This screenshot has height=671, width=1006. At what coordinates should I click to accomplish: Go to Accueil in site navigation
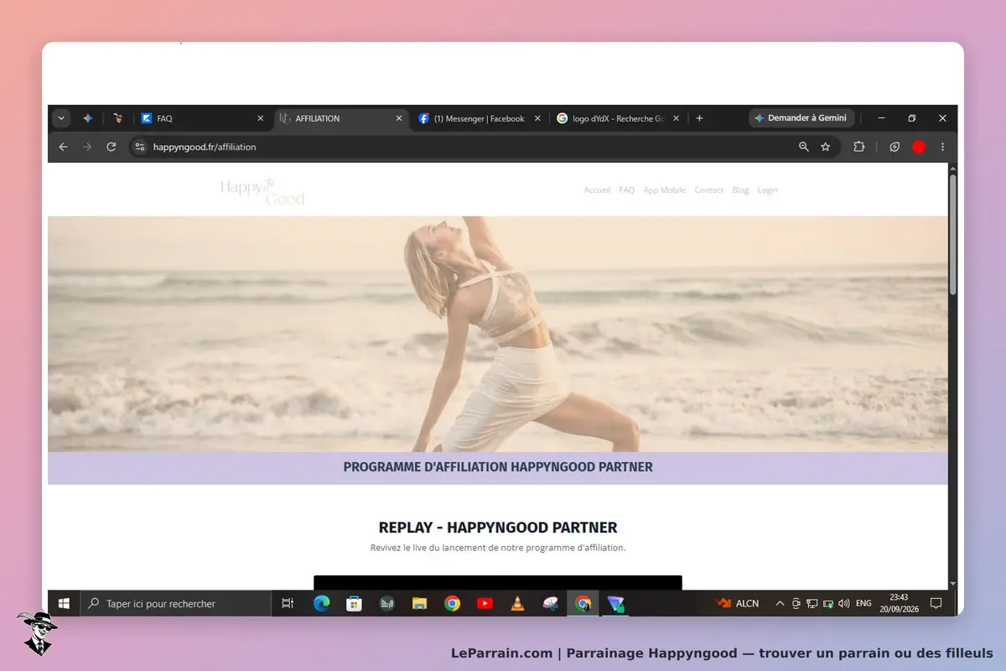pyautogui.click(x=597, y=190)
